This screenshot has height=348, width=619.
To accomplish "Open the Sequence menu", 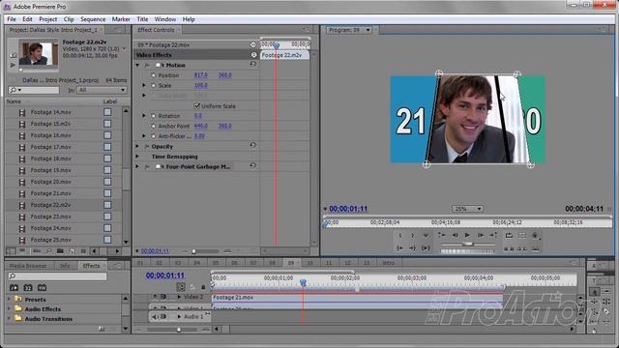I will click(93, 19).
